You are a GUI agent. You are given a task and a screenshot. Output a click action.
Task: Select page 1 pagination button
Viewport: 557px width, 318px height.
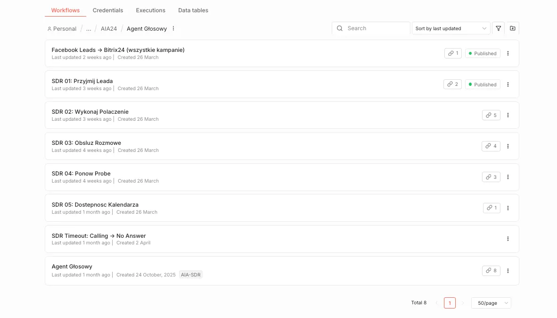pyautogui.click(x=450, y=303)
